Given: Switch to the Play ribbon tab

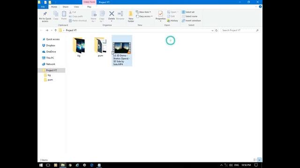Looking at the screenshot, I should click(x=89, y=7).
